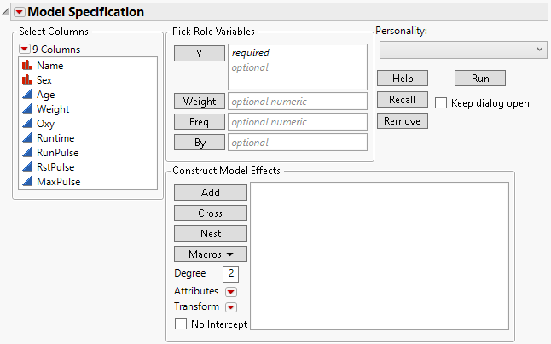The width and height of the screenshot is (551, 344).
Task: Select the Runtime column entry
Action: click(x=55, y=138)
